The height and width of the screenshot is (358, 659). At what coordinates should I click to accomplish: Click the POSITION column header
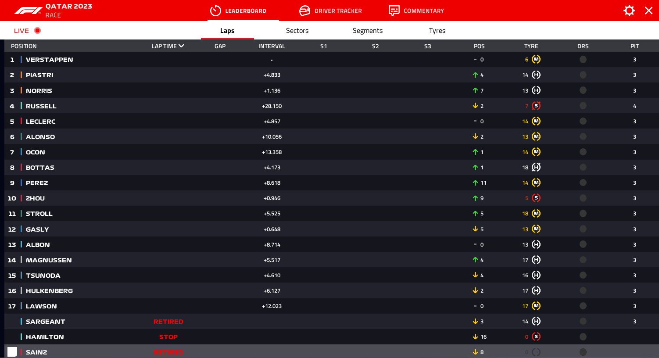coord(24,46)
